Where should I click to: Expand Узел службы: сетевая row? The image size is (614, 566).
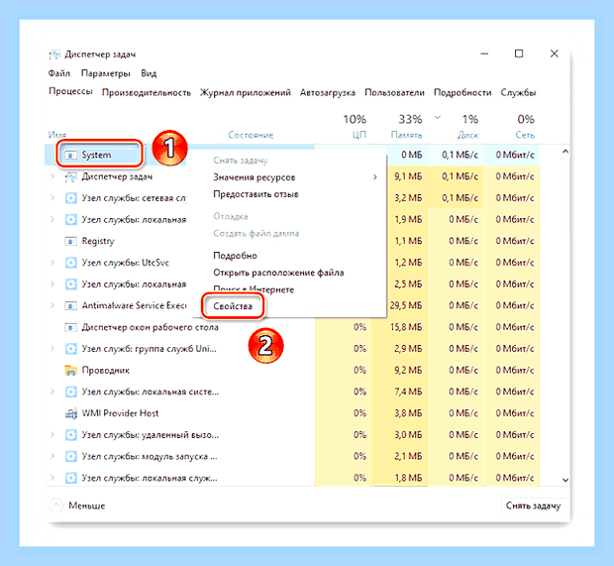(x=52, y=198)
